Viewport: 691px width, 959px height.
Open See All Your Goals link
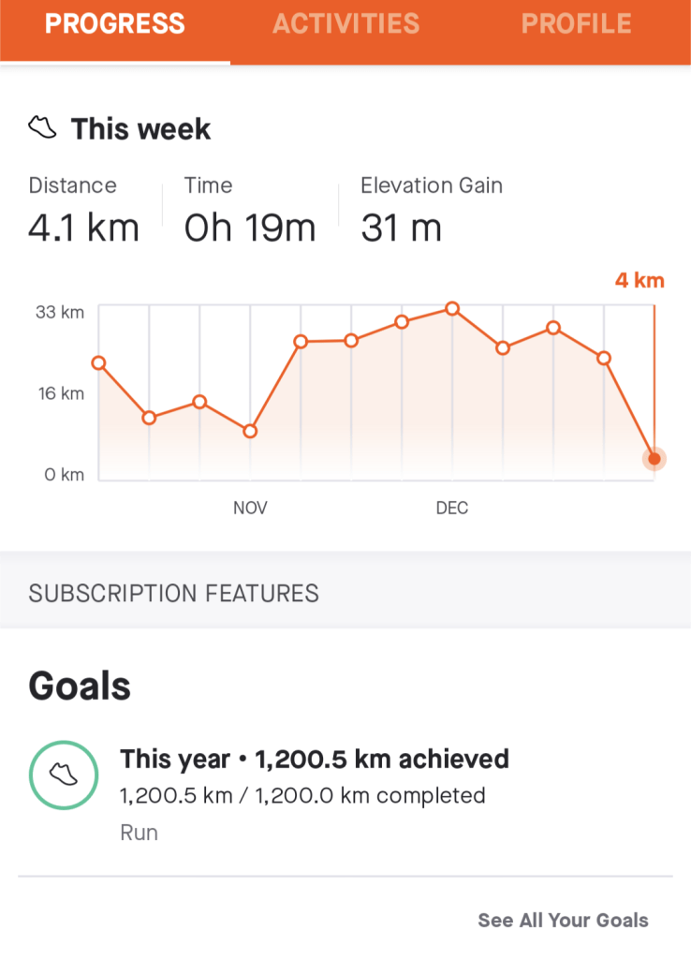click(x=563, y=921)
